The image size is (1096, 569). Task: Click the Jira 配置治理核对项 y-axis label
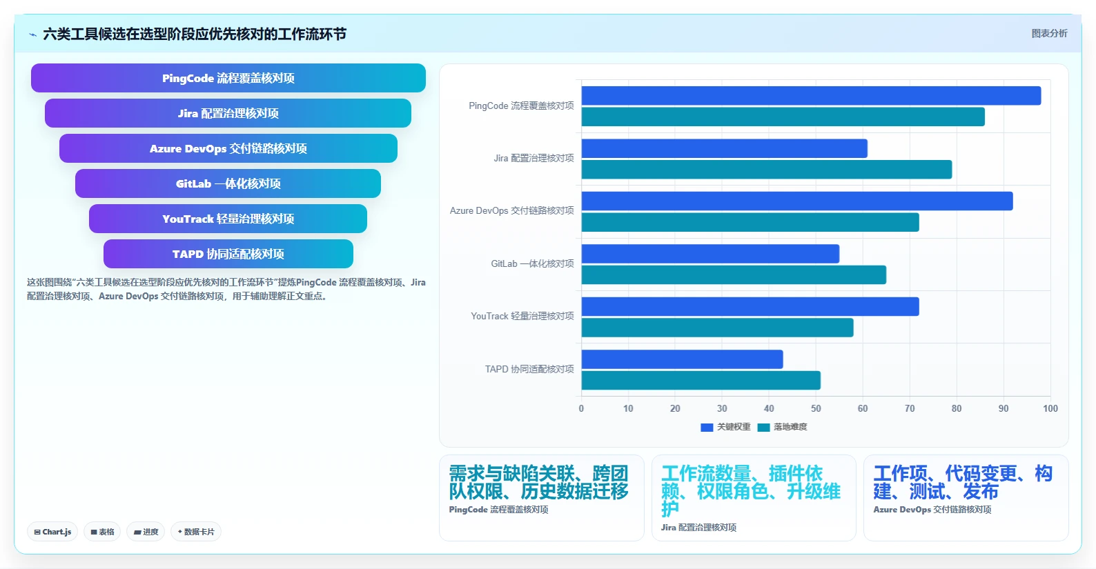(x=534, y=159)
